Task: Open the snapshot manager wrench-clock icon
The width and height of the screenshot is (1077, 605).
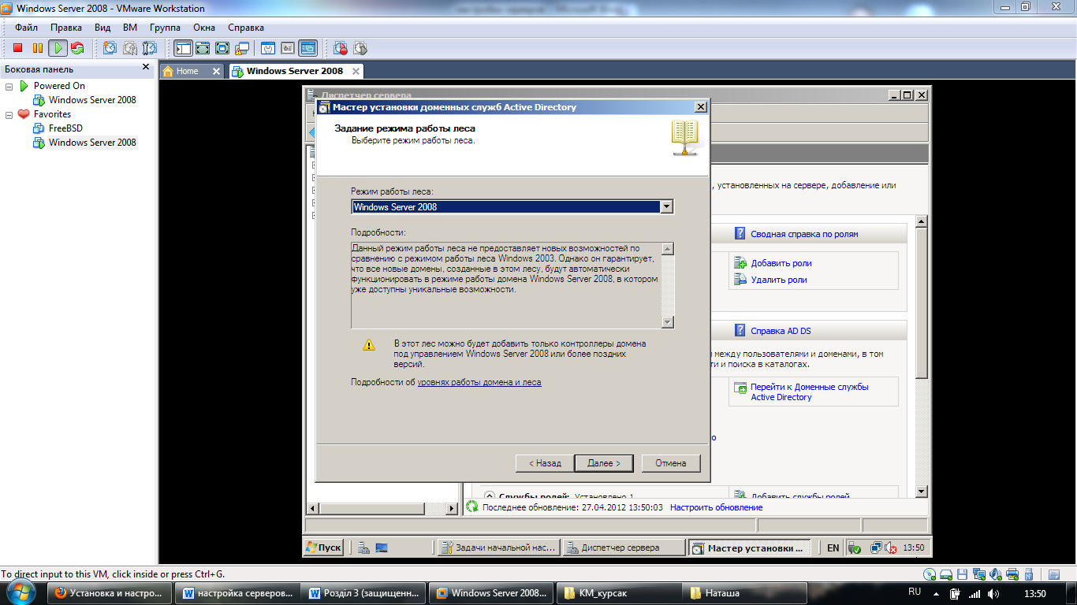Action: coord(149,48)
